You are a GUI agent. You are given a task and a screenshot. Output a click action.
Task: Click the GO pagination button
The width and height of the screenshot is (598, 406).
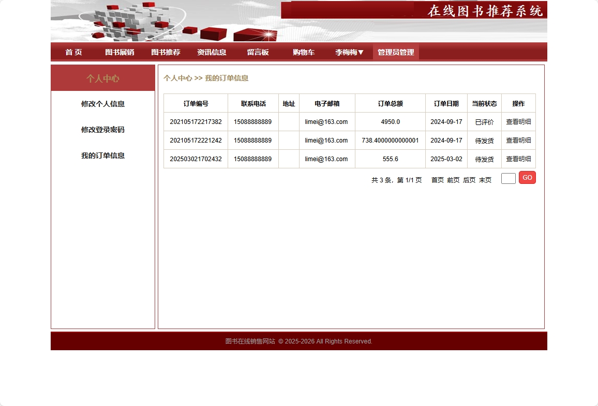click(527, 177)
